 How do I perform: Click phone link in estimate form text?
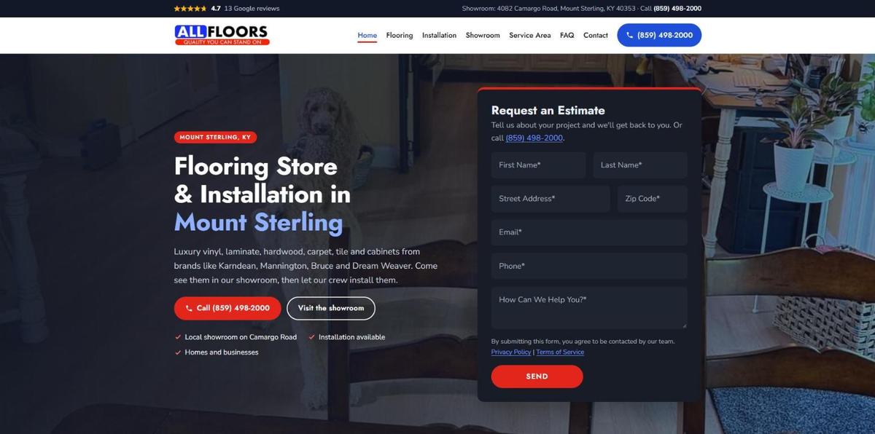click(534, 138)
